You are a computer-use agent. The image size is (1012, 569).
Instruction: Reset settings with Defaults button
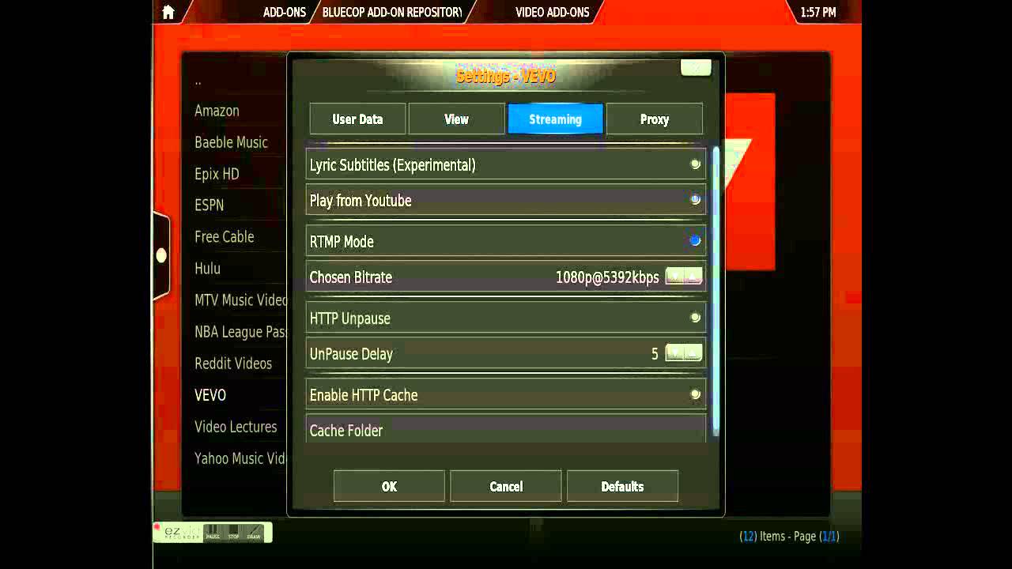(x=622, y=486)
